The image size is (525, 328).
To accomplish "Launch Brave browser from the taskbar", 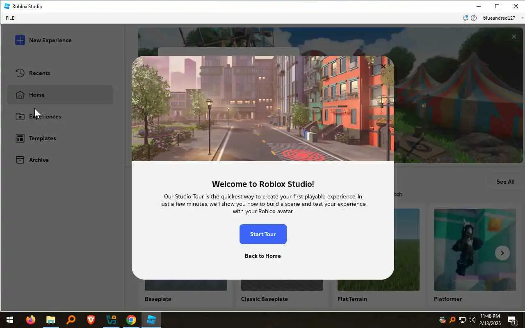I will click(91, 320).
